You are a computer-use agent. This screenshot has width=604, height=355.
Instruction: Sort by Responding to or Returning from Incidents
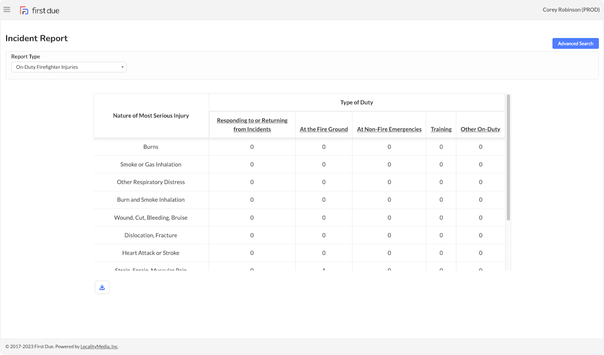pos(252,125)
